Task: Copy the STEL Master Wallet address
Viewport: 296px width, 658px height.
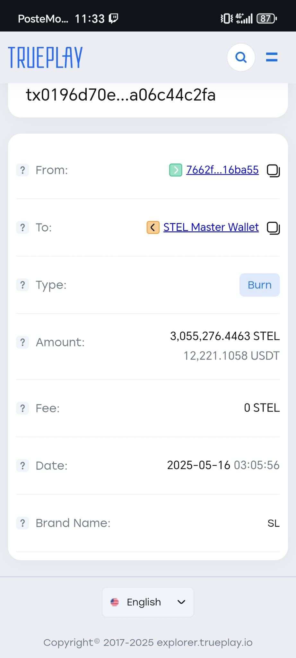Action: (x=273, y=228)
